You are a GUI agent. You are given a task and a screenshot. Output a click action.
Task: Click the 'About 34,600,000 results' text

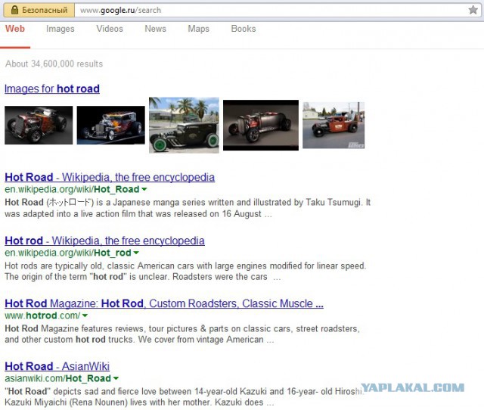(54, 64)
